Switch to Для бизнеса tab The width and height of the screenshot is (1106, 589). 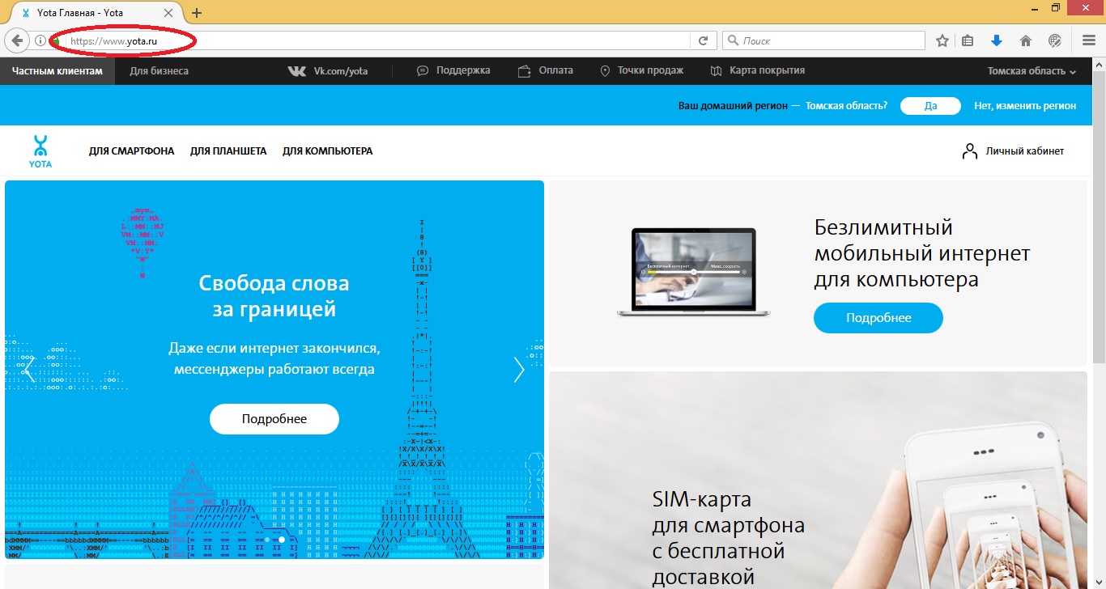(x=159, y=71)
